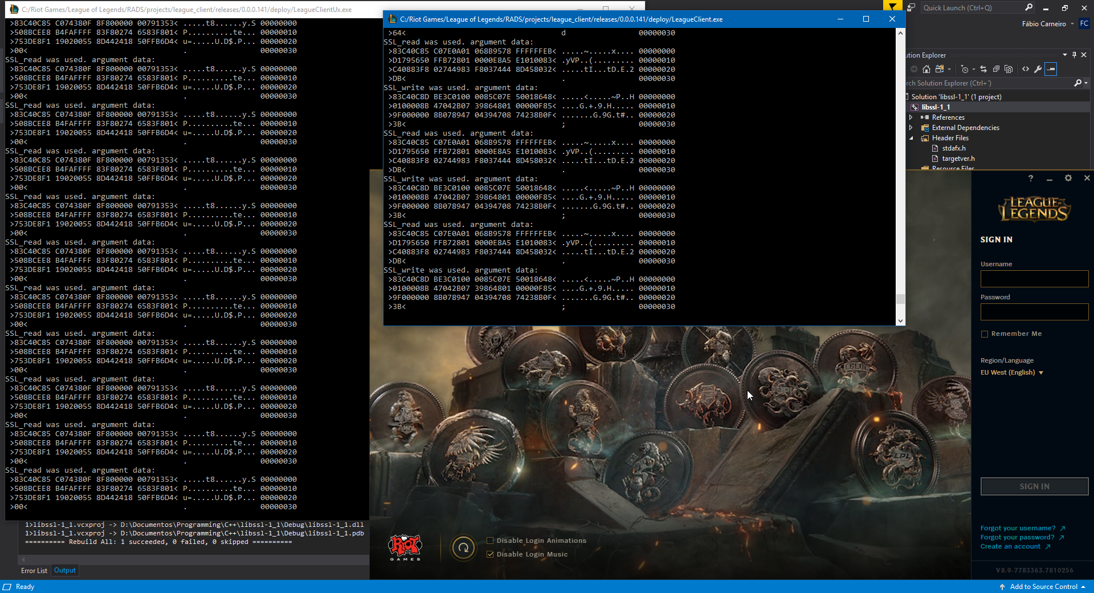Click Sync with Active Document arrows icon
Screen dimensions: 1094x593
tap(983, 69)
